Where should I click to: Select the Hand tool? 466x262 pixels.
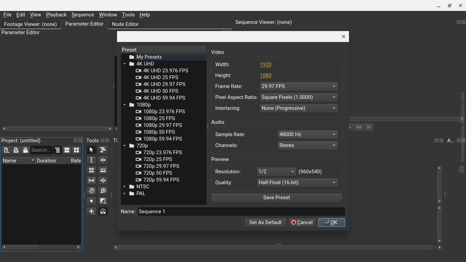point(91,191)
